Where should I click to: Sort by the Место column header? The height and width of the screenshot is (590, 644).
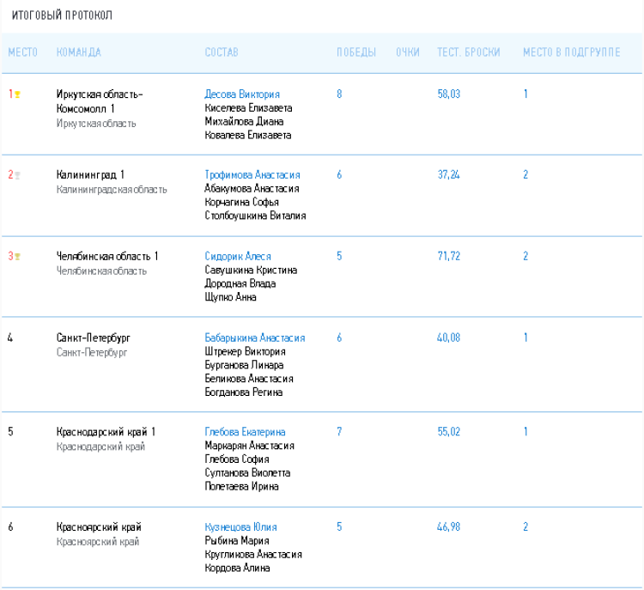pyautogui.click(x=23, y=52)
